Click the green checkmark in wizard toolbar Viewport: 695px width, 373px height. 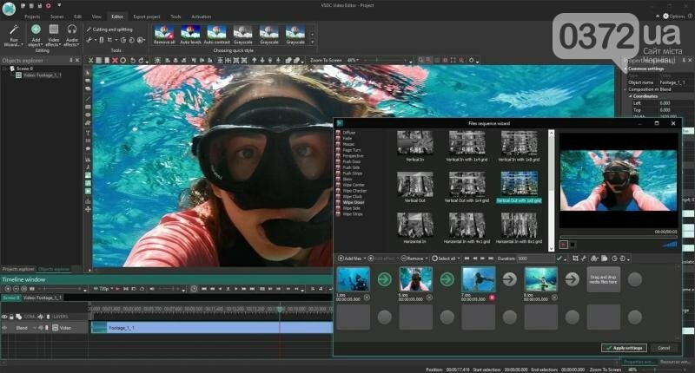559,258
